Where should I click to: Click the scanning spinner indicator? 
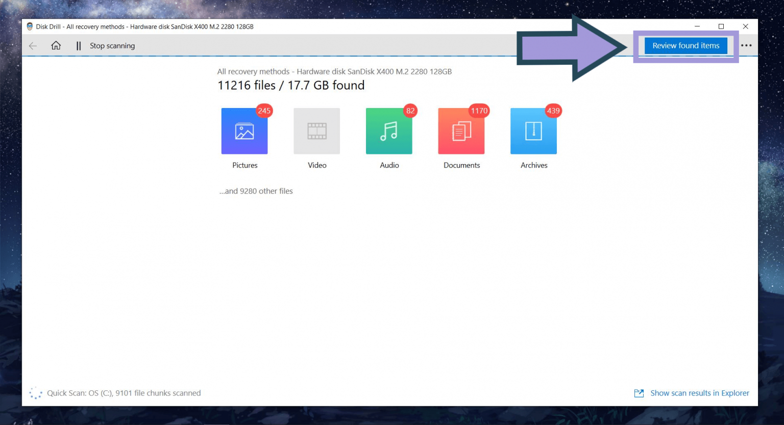click(35, 393)
